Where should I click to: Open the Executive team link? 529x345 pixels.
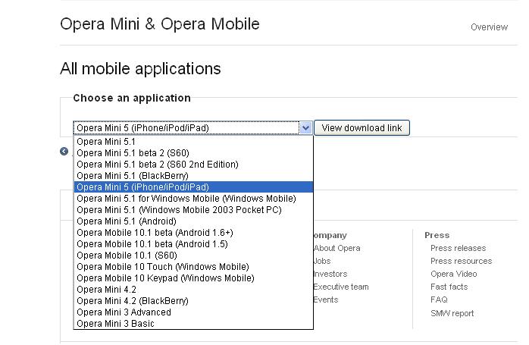pos(341,287)
